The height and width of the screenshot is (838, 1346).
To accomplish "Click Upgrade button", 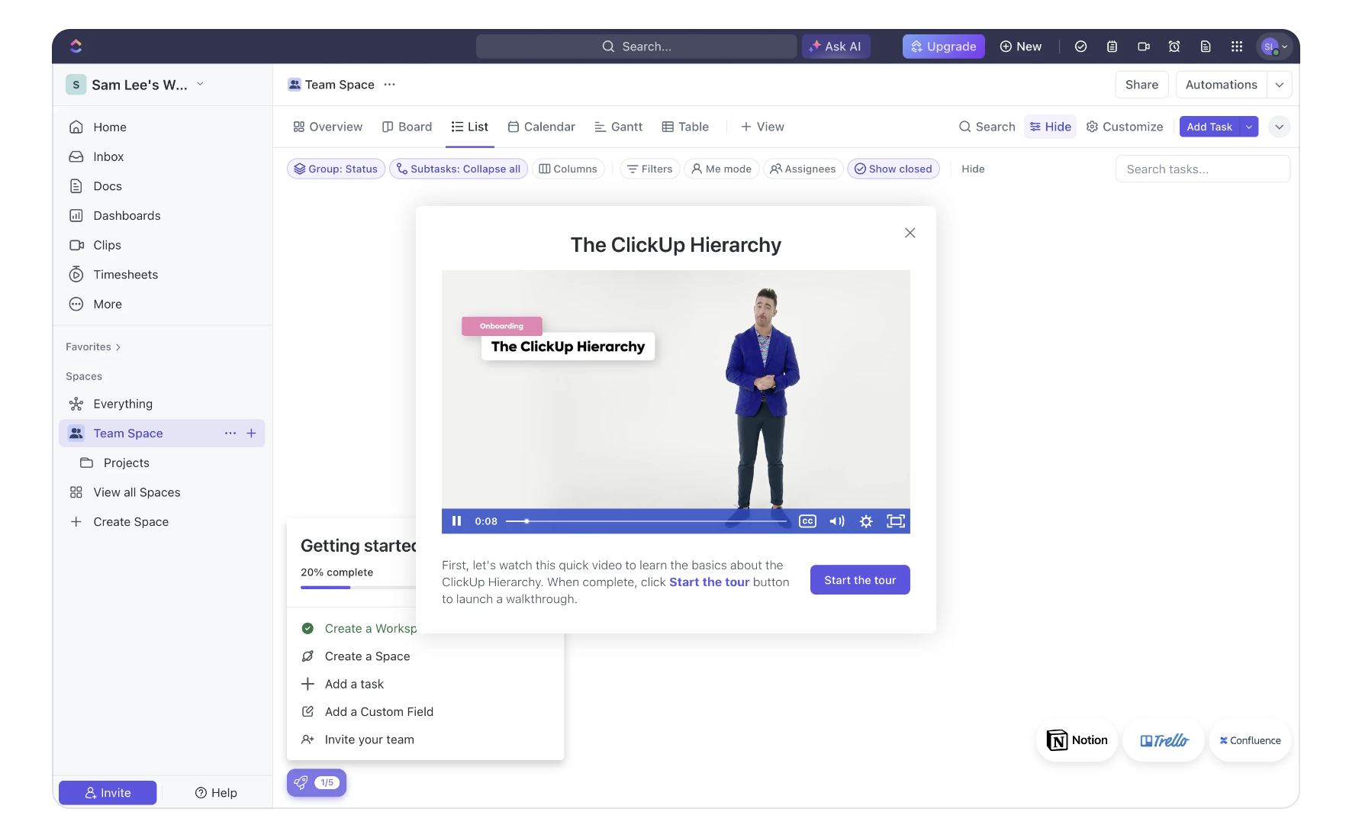I will [944, 47].
